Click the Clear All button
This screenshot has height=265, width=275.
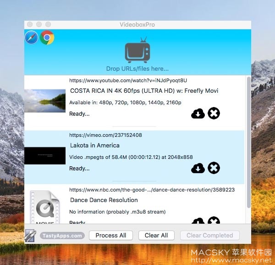click(156, 235)
